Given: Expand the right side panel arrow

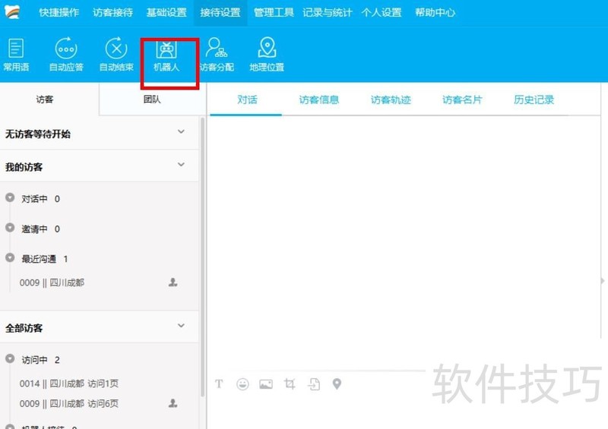Looking at the screenshot, I should click(x=603, y=281).
